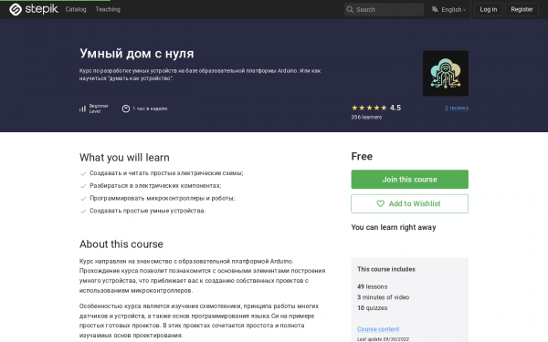
Task: Click the five-star rating icons
Action: [369, 108]
